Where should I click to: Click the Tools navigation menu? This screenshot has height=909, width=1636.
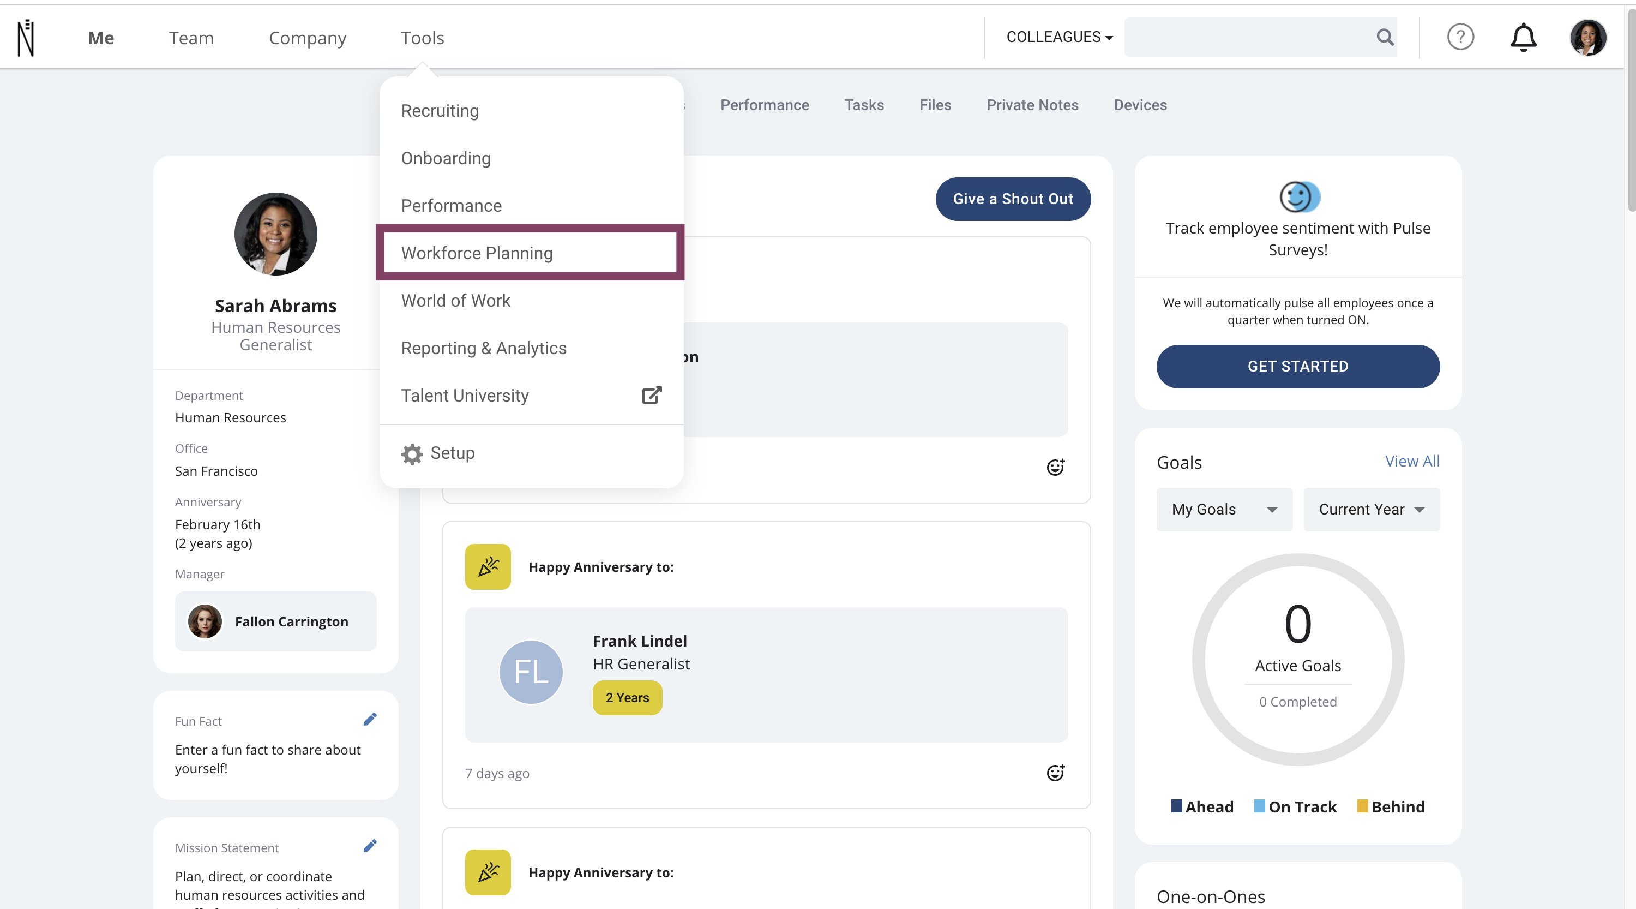click(422, 38)
